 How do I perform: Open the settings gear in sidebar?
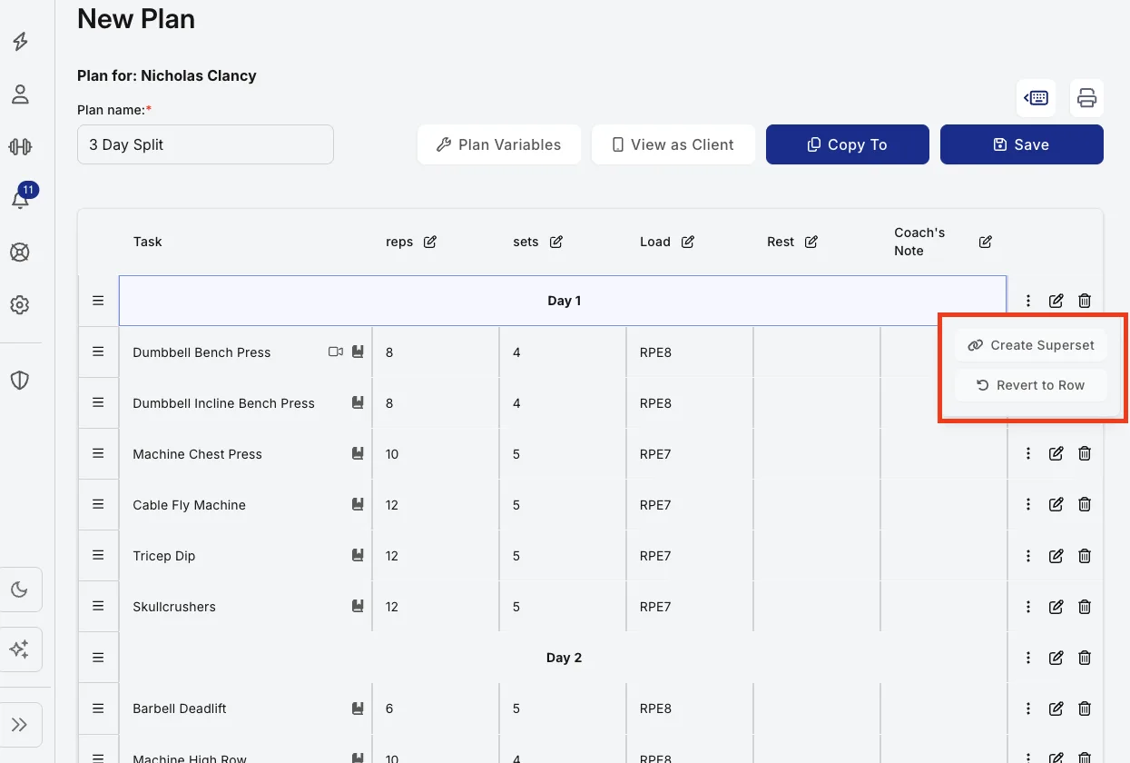(20, 305)
